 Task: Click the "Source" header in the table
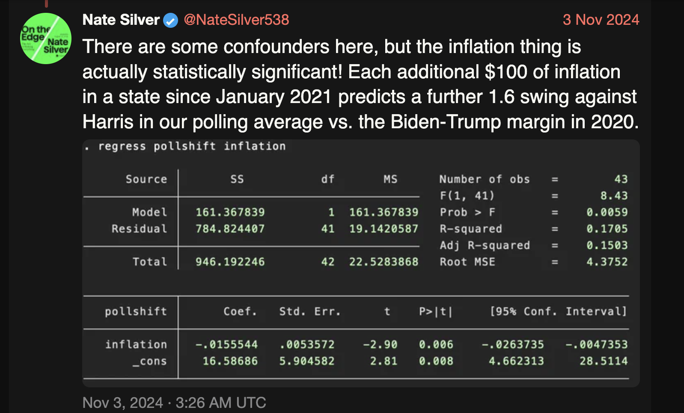[x=146, y=179]
